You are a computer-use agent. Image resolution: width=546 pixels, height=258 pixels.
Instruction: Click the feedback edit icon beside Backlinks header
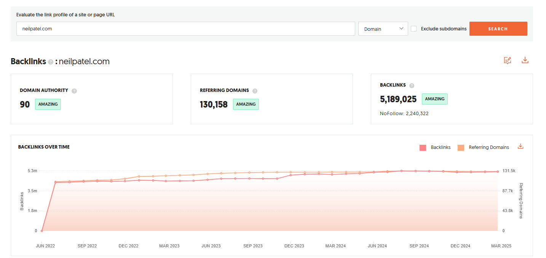507,60
